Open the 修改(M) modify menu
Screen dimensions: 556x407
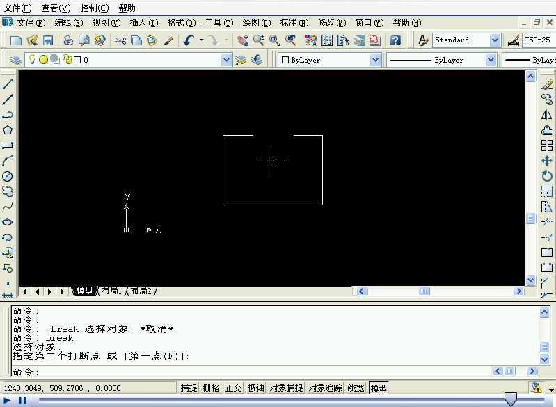[x=331, y=23]
